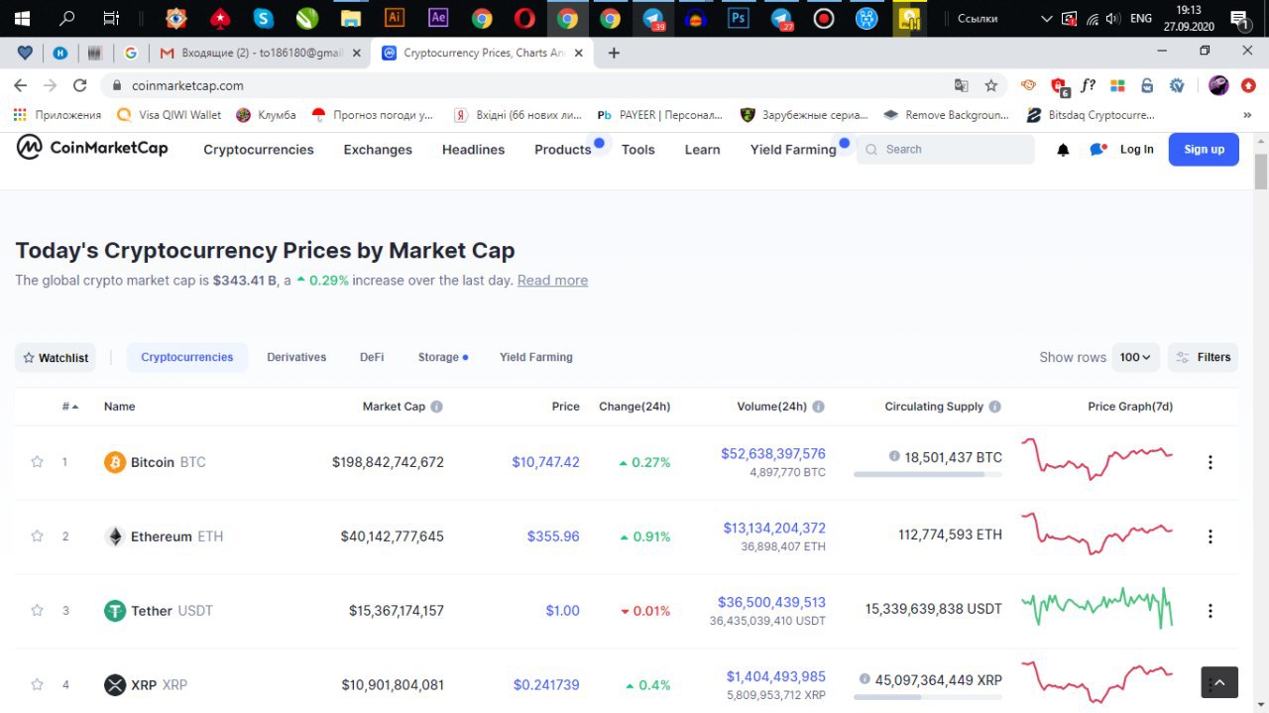Open the Filters panel
Viewport: 1269px width, 713px height.
(x=1203, y=357)
